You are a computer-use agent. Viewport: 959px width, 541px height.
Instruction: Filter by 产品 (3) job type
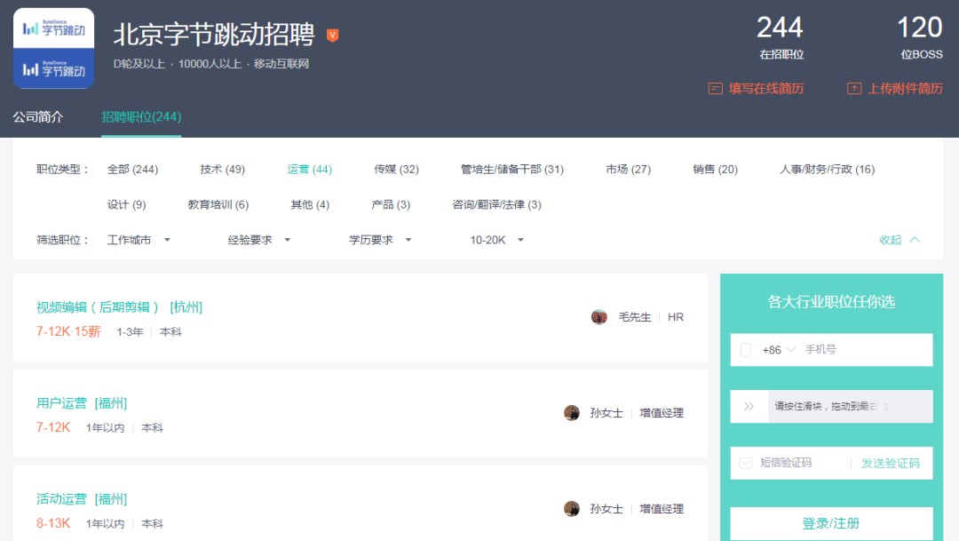(x=391, y=205)
